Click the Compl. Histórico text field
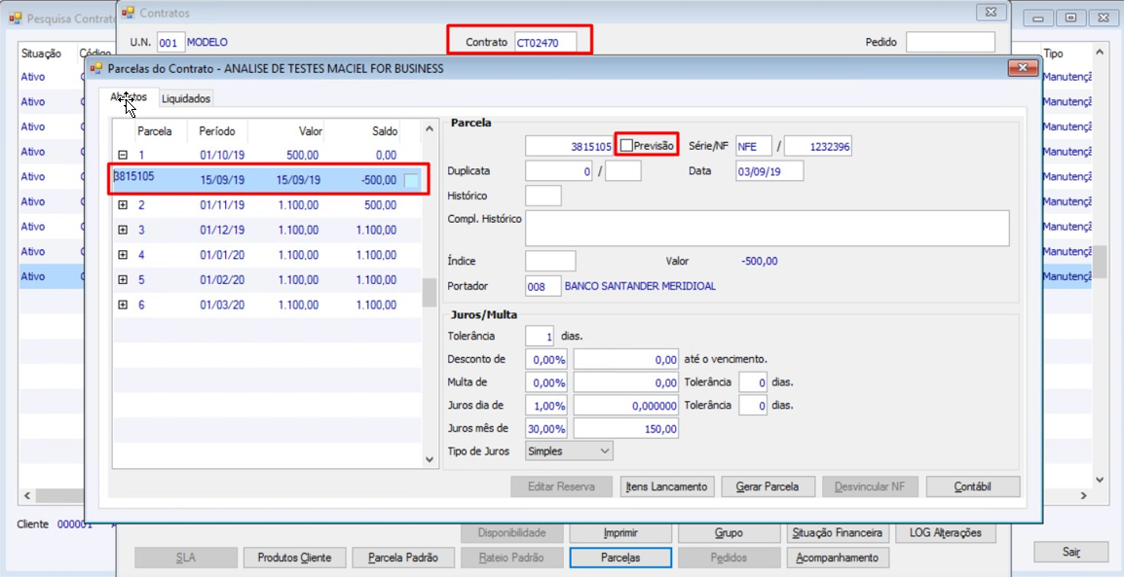This screenshot has width=1124, height=577. point(767,229)
